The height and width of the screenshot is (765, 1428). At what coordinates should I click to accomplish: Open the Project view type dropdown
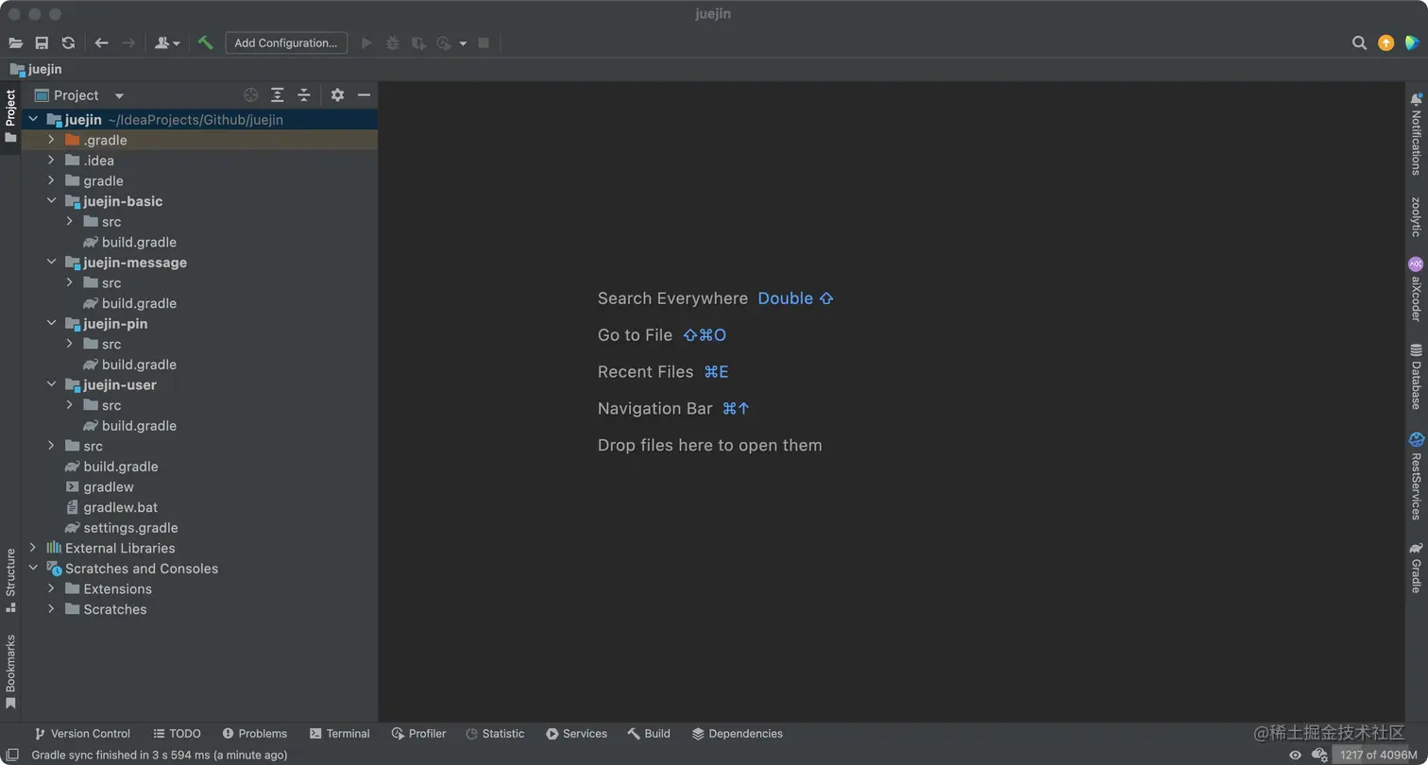coord(118,95)
